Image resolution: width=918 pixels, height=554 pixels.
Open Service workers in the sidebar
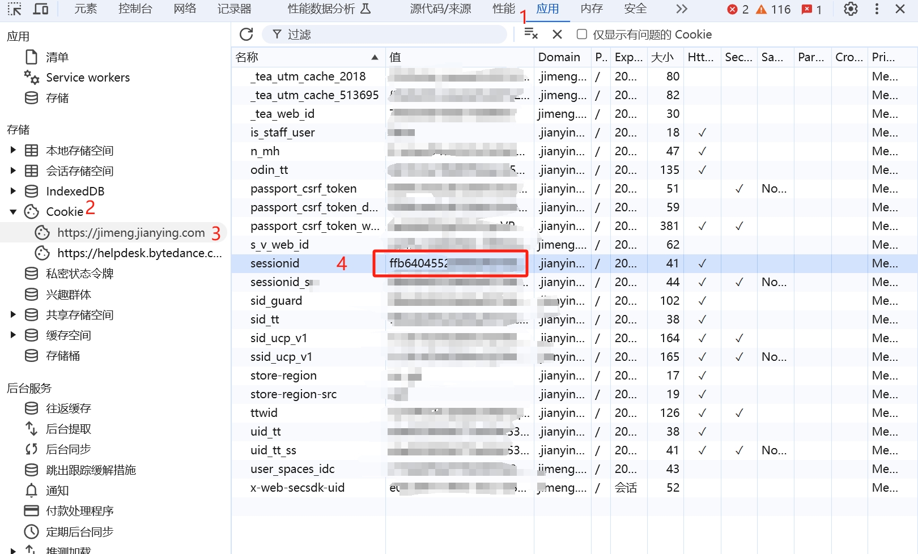[x=87, y=78]
